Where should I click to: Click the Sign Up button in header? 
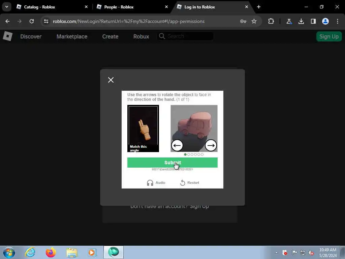(x=329, y=36)
